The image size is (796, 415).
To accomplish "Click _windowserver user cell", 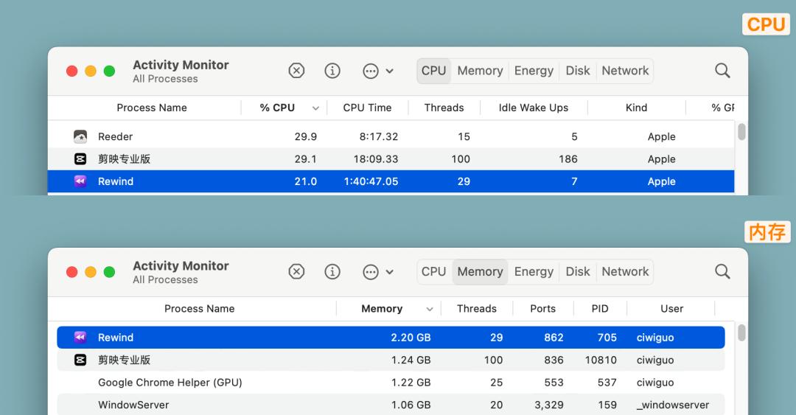I will point(673,405).
